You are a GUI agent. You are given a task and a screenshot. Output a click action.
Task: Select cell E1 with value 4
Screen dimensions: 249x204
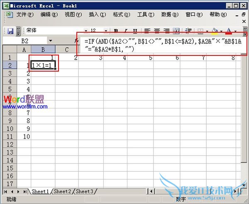pyautogui.click(x=115, y=58)
